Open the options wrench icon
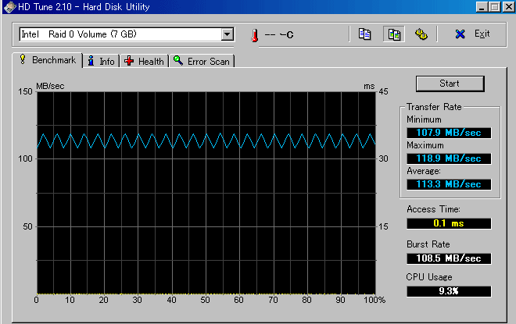Image resolution: width=516 pixels, height=324 pixels. coord(421,34)
